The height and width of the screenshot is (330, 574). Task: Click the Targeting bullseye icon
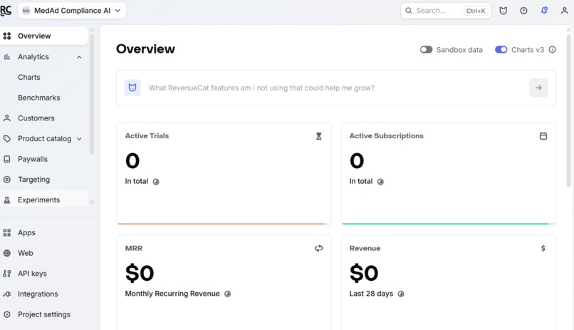(x=7, y=180)
